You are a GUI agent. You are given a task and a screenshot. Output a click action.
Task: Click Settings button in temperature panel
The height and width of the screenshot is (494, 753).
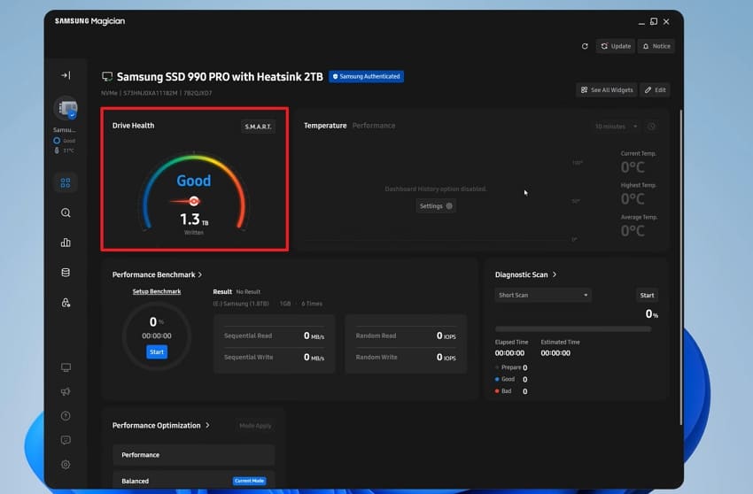tap(436, 206)
